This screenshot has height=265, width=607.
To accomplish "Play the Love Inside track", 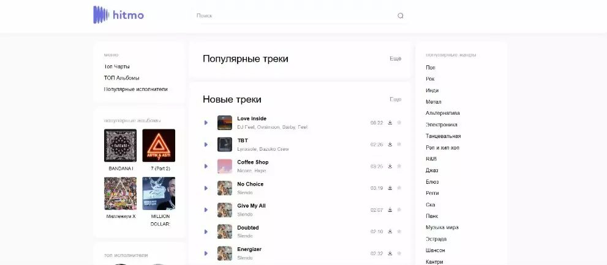I will pos(206,123).
